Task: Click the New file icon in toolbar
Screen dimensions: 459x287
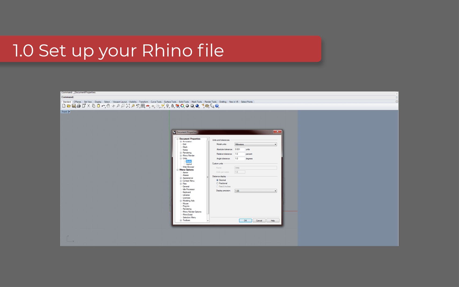Action: pos(64,106)
